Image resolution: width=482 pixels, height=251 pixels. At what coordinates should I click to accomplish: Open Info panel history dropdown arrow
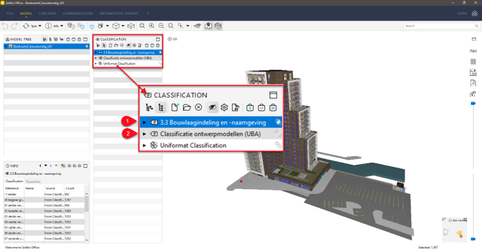click(x=46, y=166)
